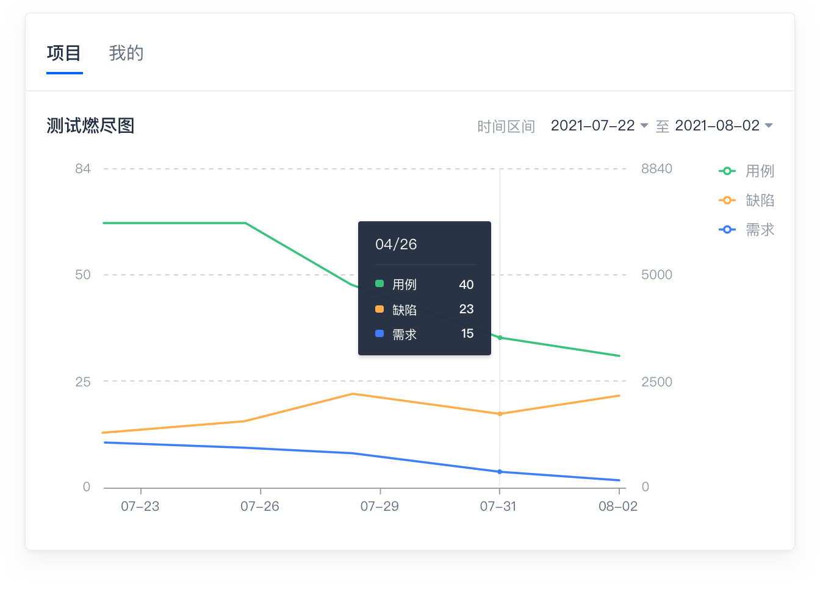Click the caret arrow beside 2021-08-02
The image size is (820, 590).
(x=769, y=126)
